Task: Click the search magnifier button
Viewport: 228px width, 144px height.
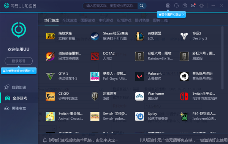Action: tap(142, 6)
